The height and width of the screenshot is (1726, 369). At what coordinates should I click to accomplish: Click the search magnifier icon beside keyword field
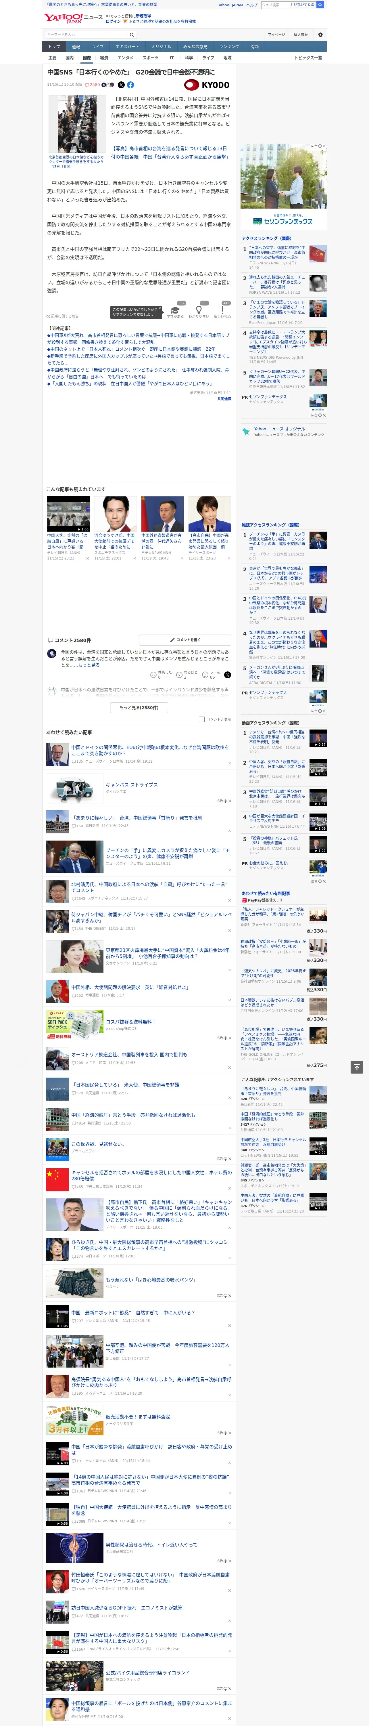pyautogui.click(x=132, y=35)
